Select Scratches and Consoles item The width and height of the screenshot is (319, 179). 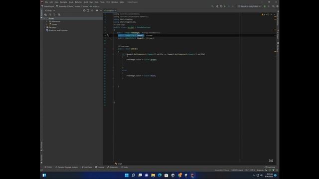(x=57, y=30)
